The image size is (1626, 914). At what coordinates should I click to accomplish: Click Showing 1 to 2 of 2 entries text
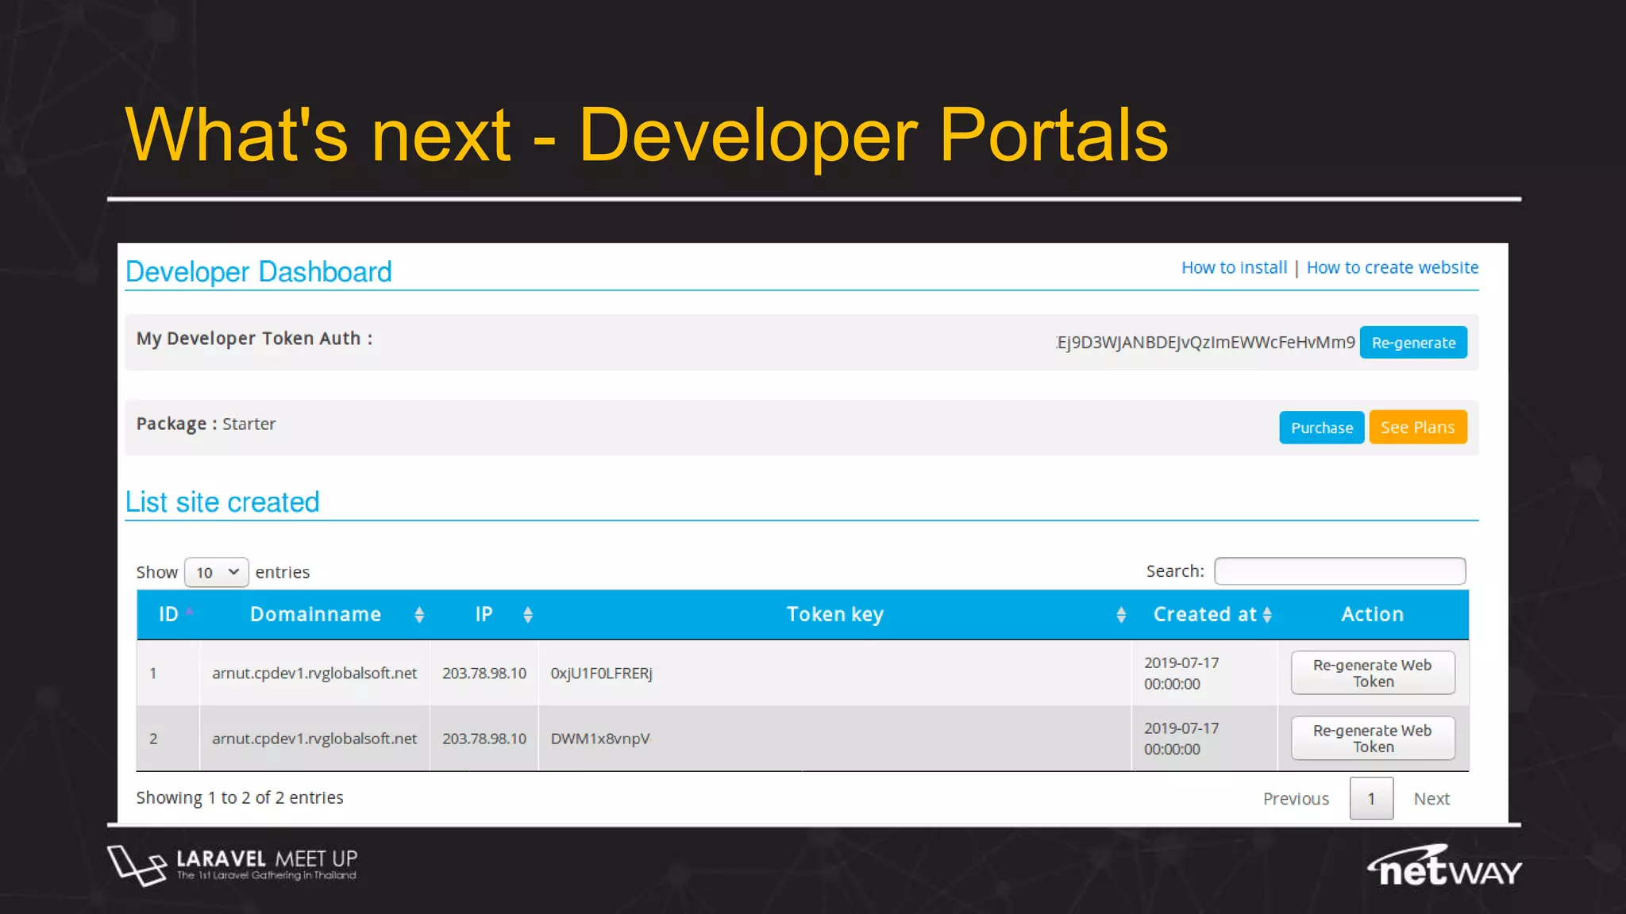pyautogui.click(x=240, y=798)
